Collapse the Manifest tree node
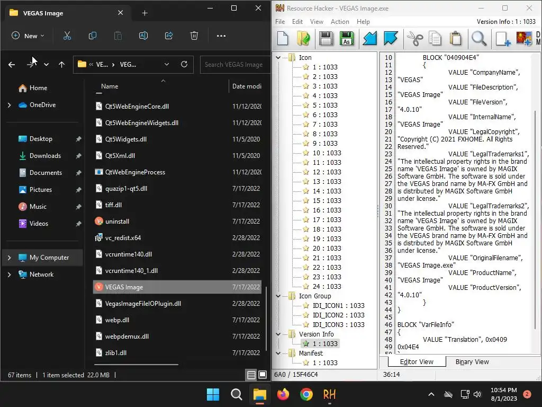Screen dimensions: 542x407 (x=278, y=353)
